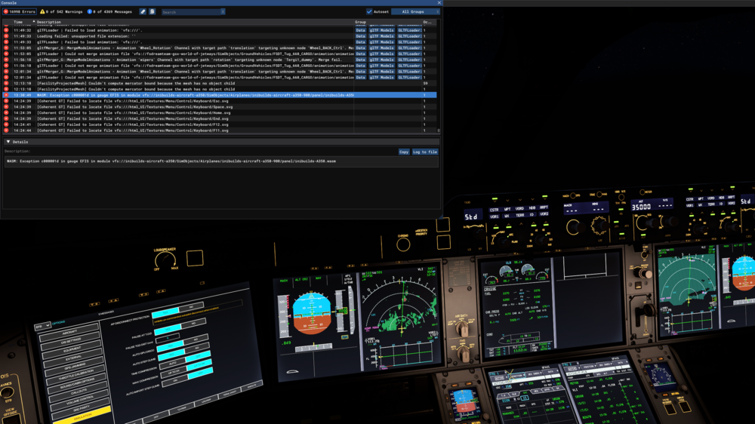Click the Log to file button
Viewport: 755px width, 424px height.
425,152
